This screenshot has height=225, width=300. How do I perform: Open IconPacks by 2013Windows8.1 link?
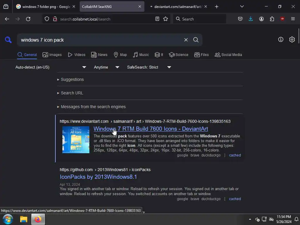click(98, 177)
